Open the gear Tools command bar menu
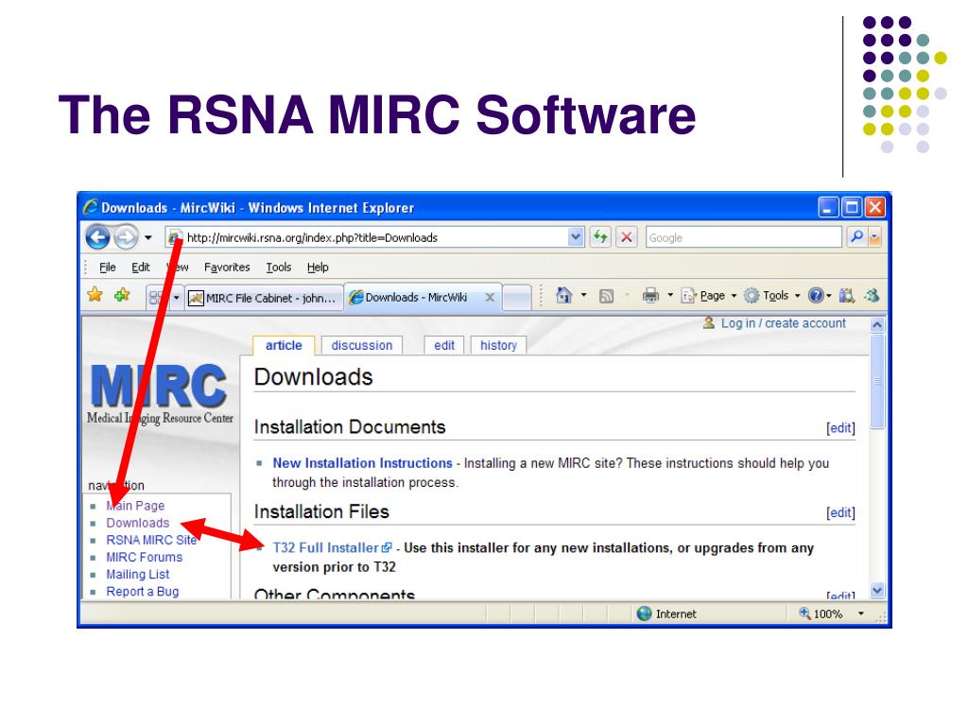This screenshot has width=968, height=726. (x=771, y=296)
